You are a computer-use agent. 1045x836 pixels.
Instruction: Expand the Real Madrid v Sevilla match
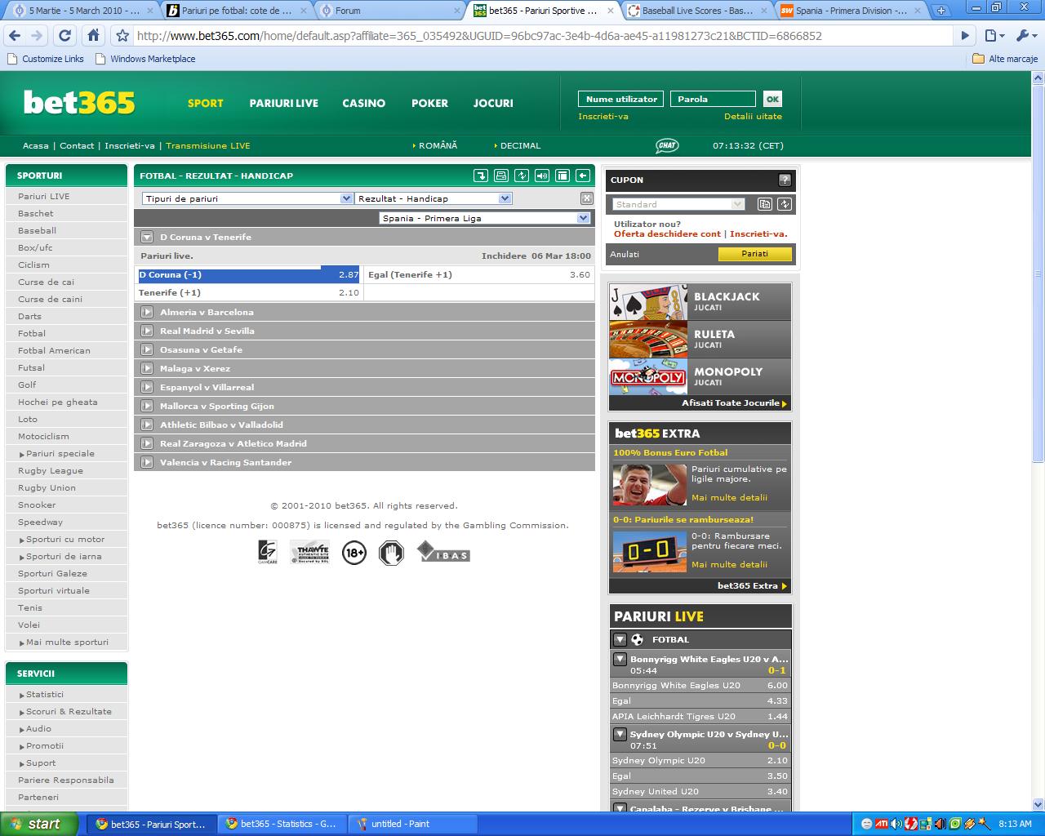click(x=147, y=331)
